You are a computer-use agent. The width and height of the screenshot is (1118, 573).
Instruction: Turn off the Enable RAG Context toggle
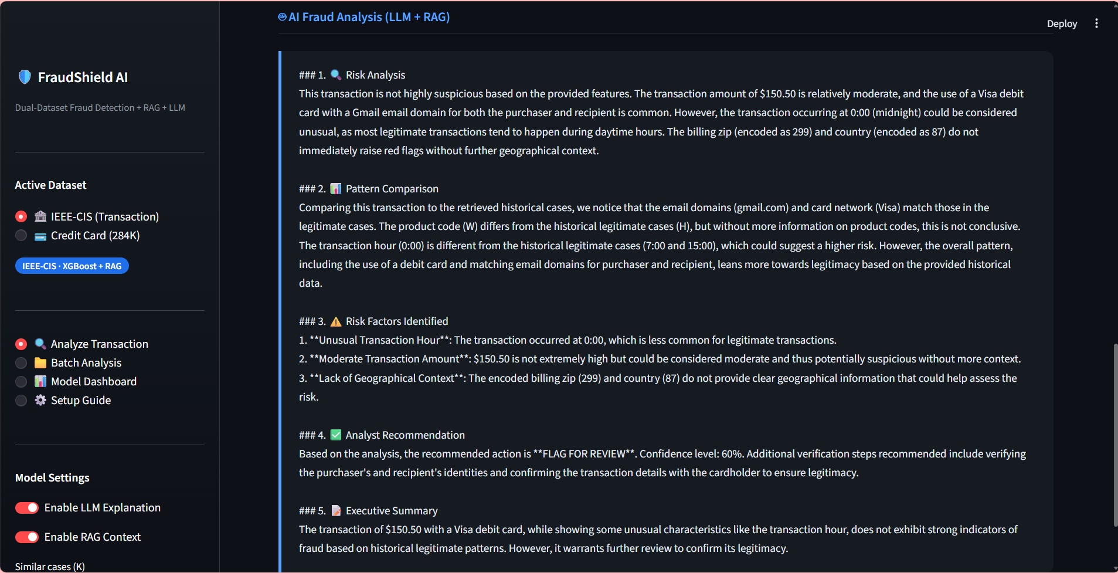coord(26,537)
